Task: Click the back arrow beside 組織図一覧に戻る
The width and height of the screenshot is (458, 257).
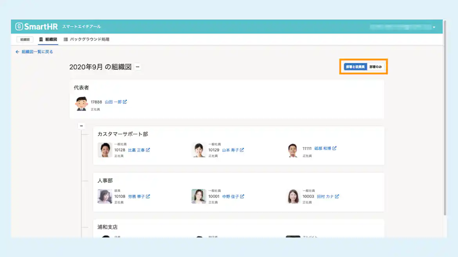Action: tap(17, 52)
